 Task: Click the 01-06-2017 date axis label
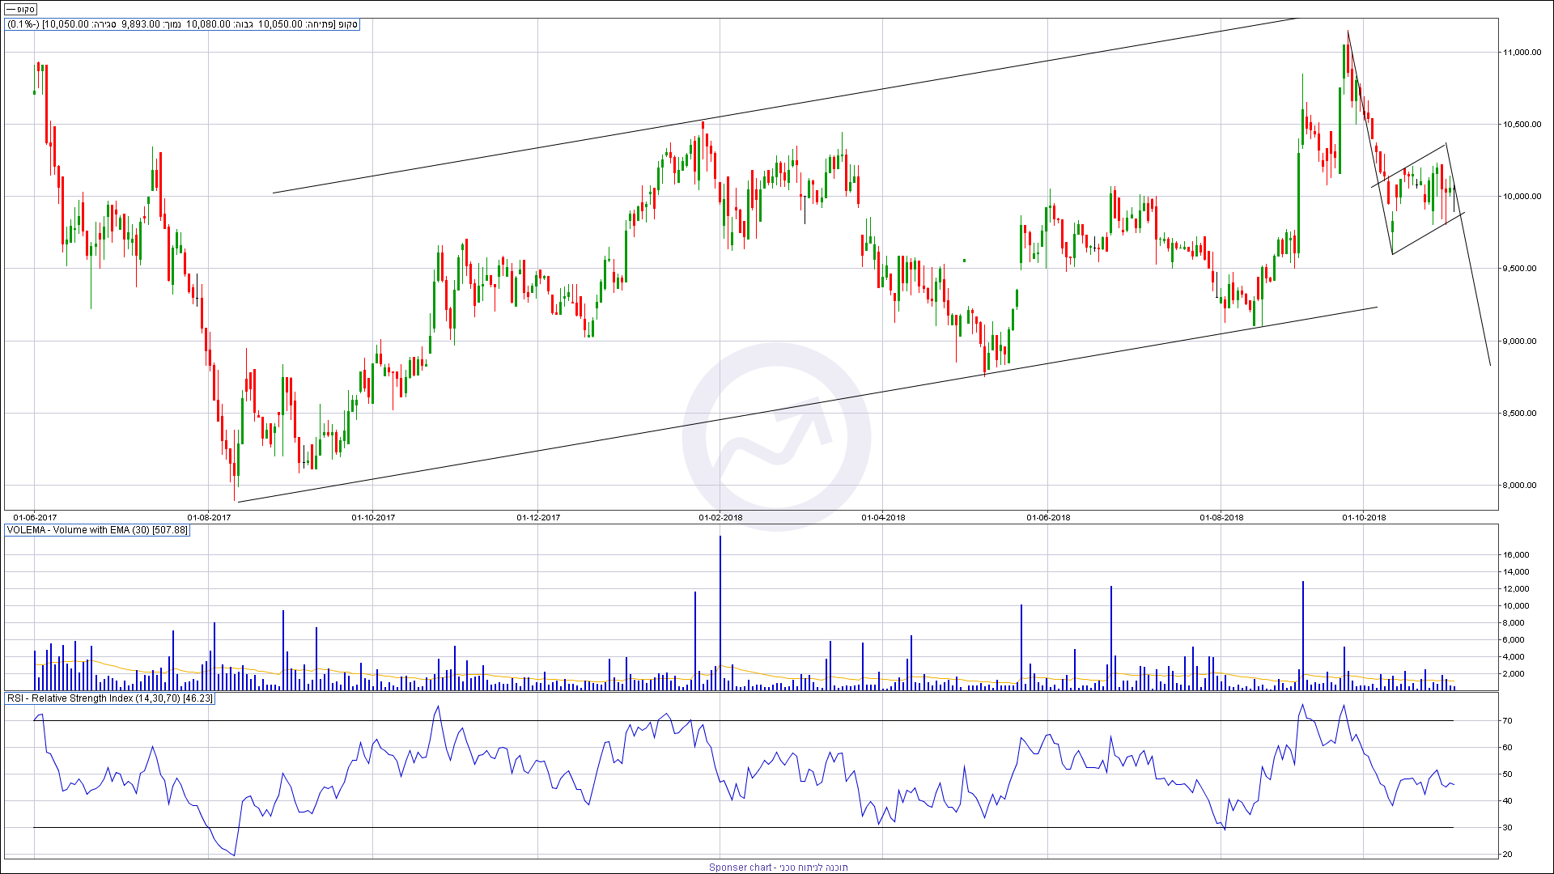(36, 517)
